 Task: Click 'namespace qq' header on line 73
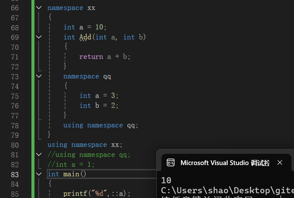(x=87, y=76)
